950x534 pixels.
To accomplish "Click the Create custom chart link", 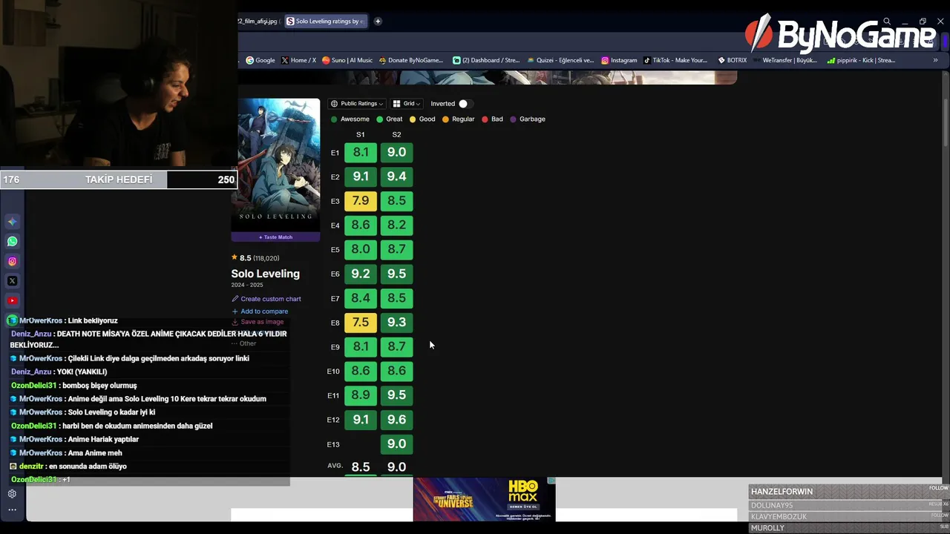I will (x=266, y=299).
